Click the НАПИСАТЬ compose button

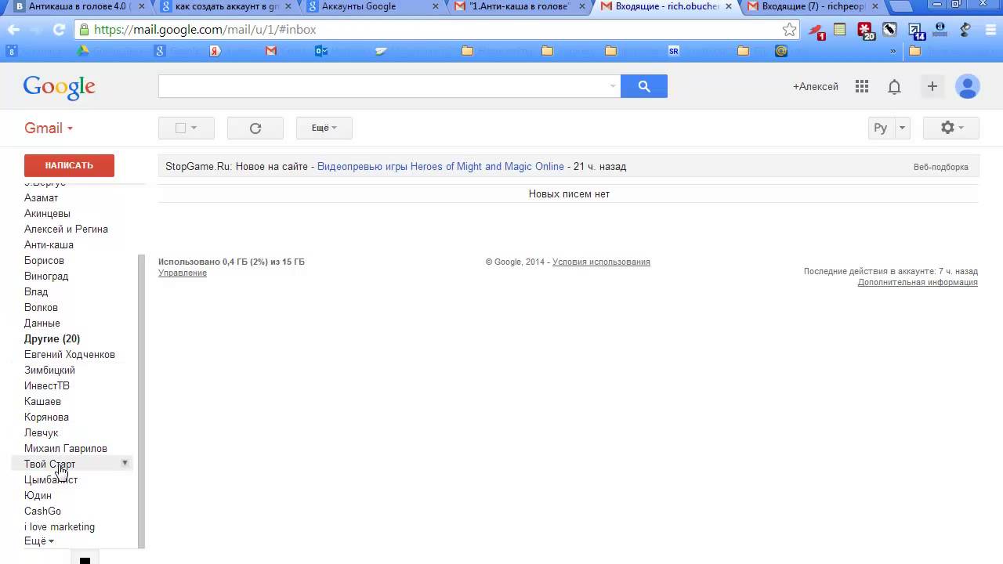pyautogui.click(x=69, y=165)
